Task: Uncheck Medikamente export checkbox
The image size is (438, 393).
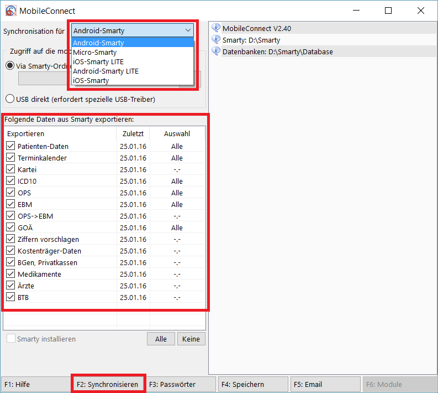Action: click(x=10, y=274)
